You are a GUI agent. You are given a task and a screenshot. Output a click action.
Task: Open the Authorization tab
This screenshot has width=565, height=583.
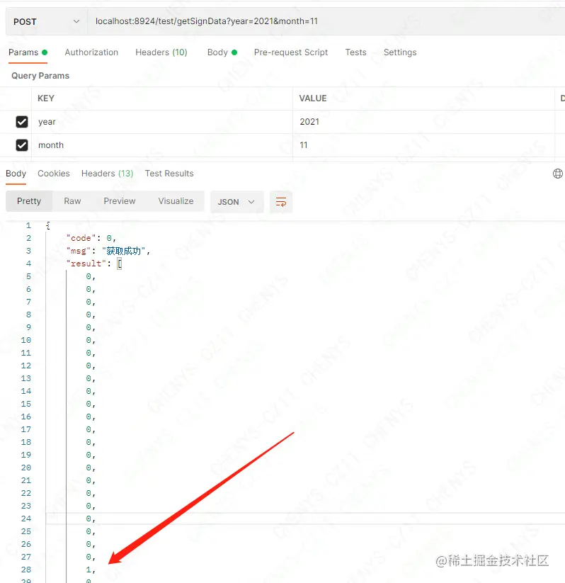pyautogui.click(x=91, y=52)
